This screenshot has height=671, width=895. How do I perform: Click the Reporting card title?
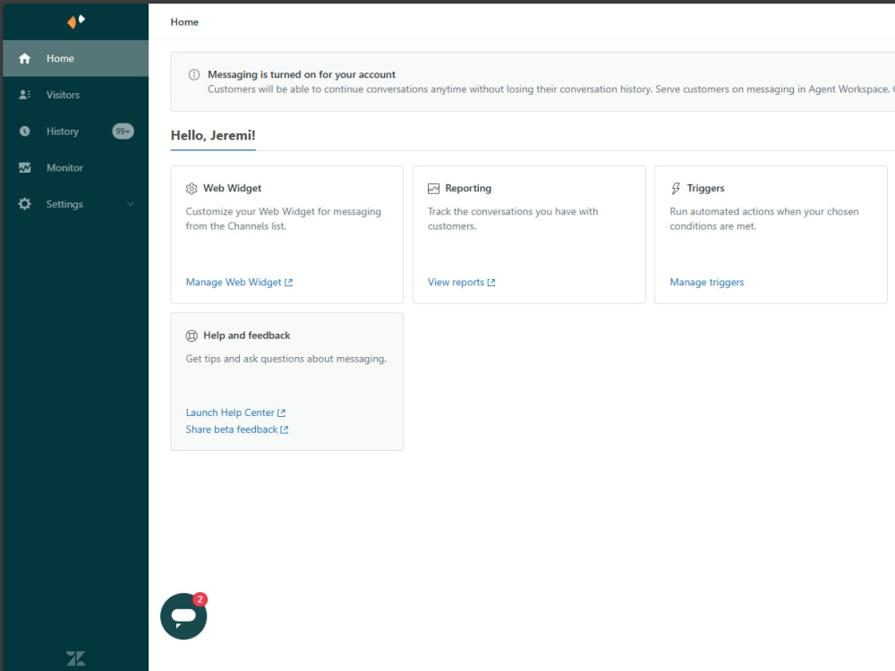[x=468, y=188]
